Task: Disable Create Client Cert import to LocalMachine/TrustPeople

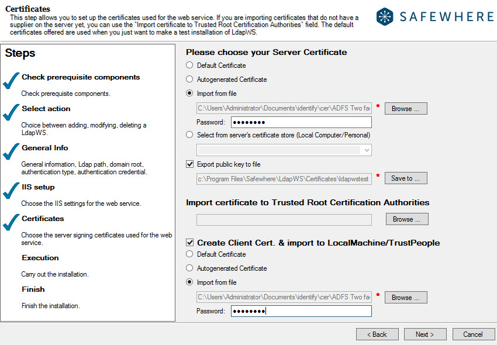Action: click(189, 242)
